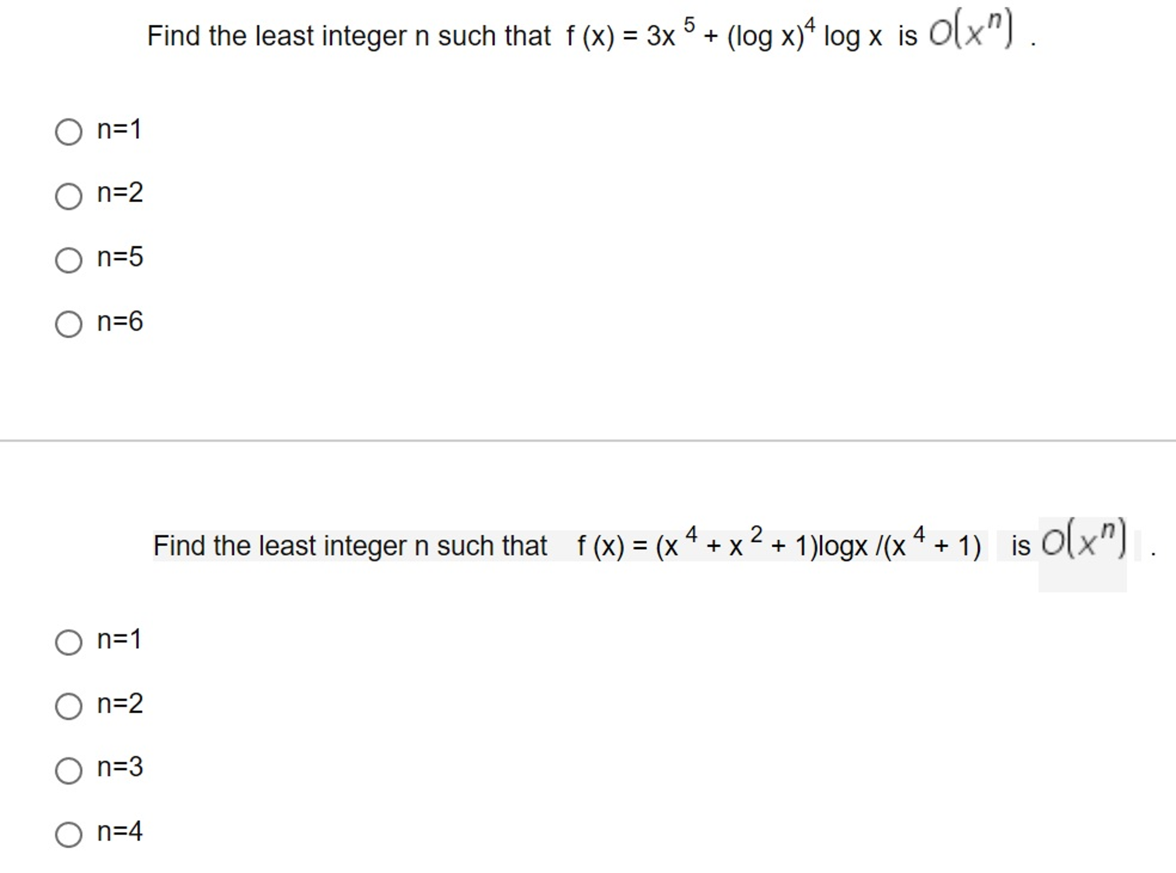The height and width of the screenshot is (873, 1176).
Task: Select radio button n=2 for the second question
Action: click(x=68, y=706)
